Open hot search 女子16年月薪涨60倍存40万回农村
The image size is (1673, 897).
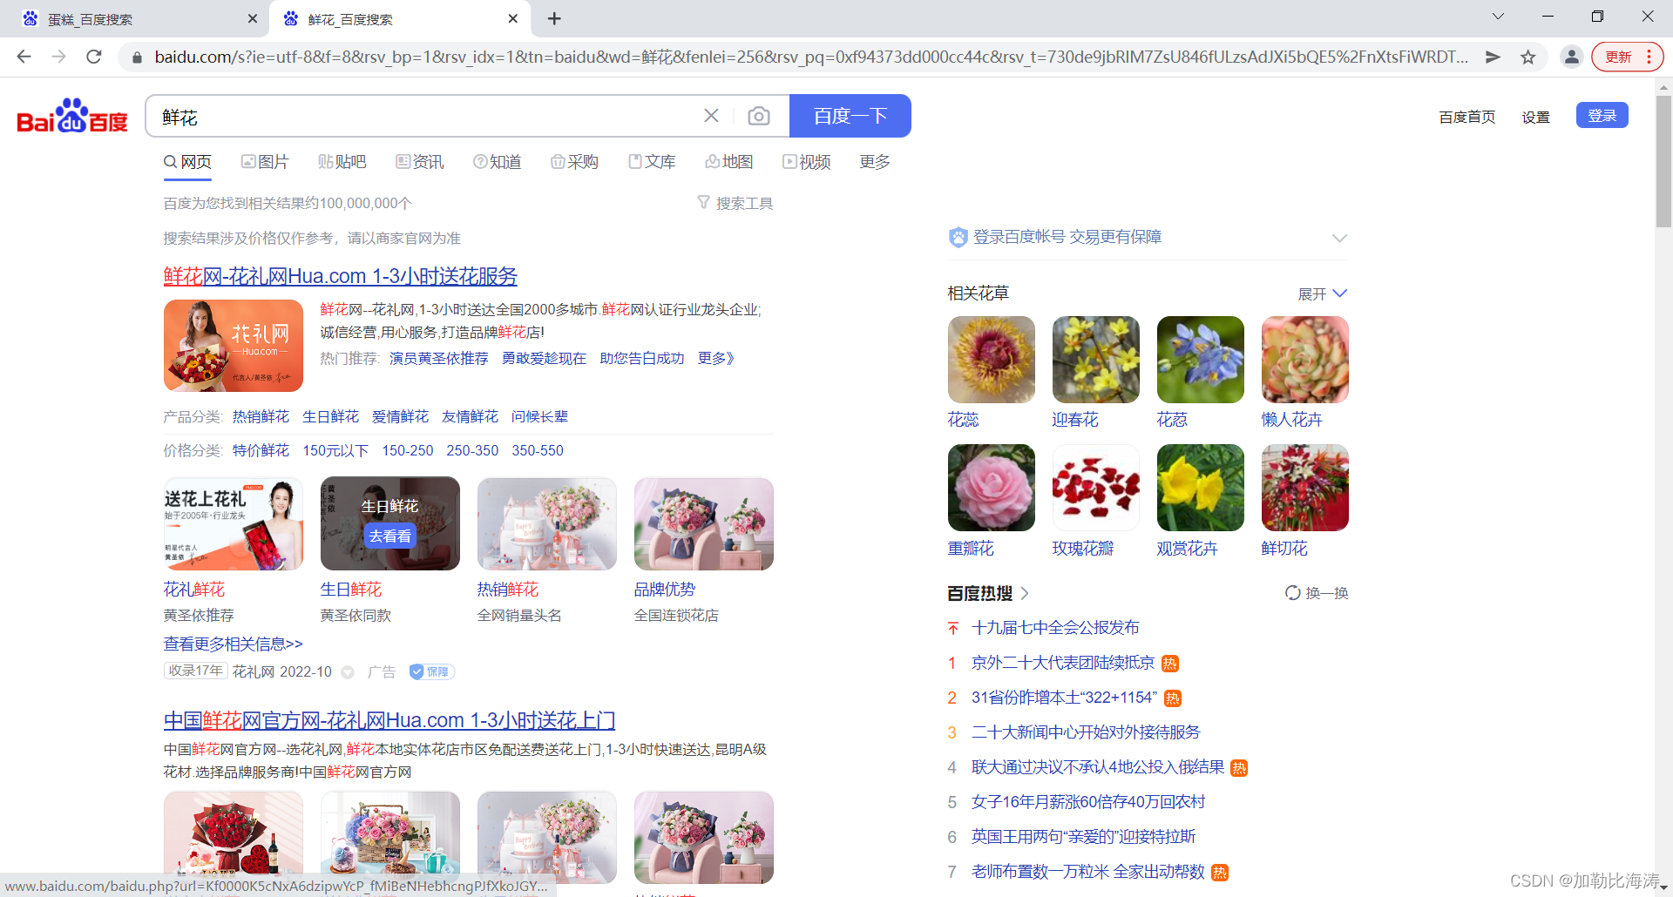point(1088,802)
